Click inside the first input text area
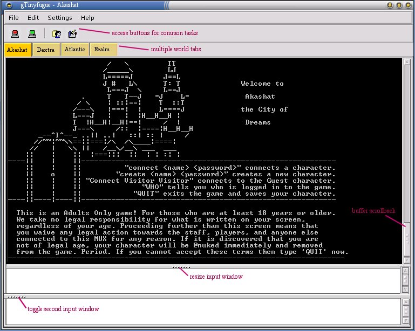The height and width of the screenshot is (331, 415). pos(203,281)
